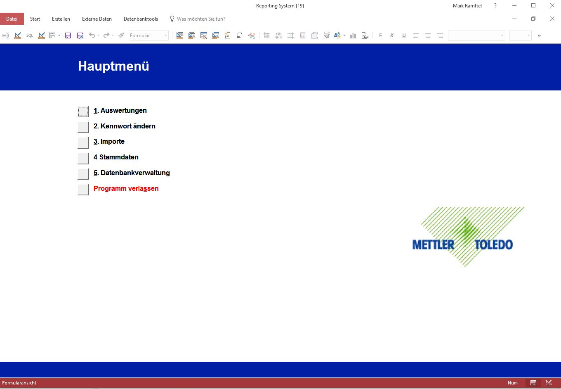This screenshot has height=389, width=561.
Task: Click the fourth form window icon
Action: click(x=216, y=36)
